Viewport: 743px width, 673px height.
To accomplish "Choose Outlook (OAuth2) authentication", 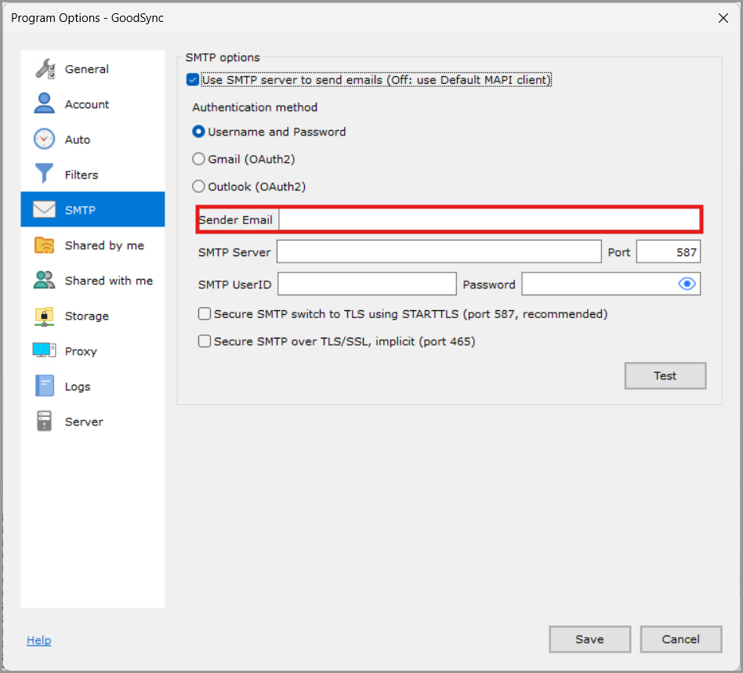I will pyautogui.click(x=198, y=186).
